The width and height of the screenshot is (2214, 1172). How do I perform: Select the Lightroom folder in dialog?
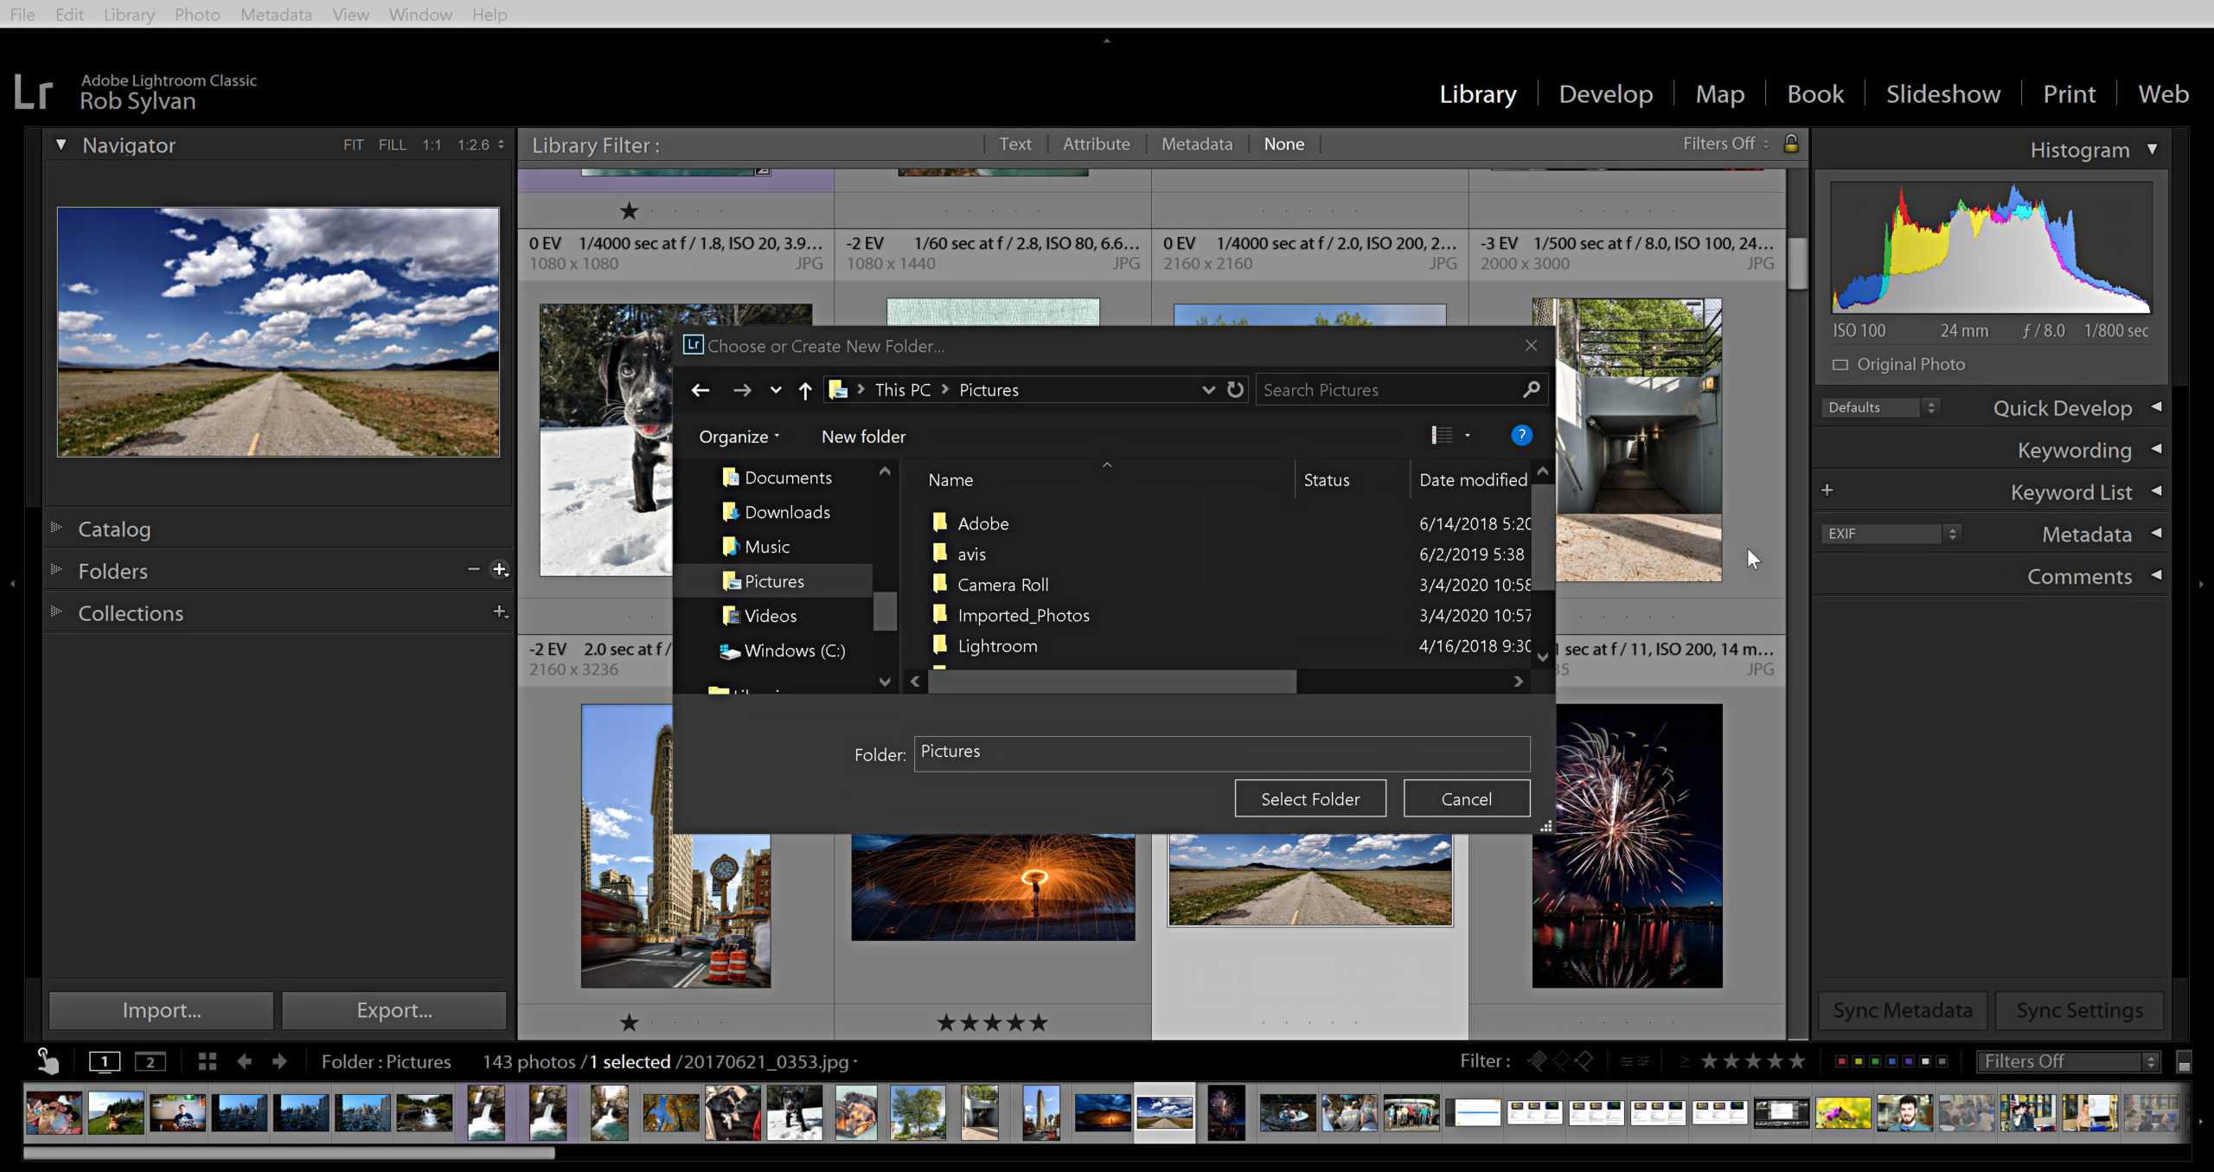coord(995,644)
